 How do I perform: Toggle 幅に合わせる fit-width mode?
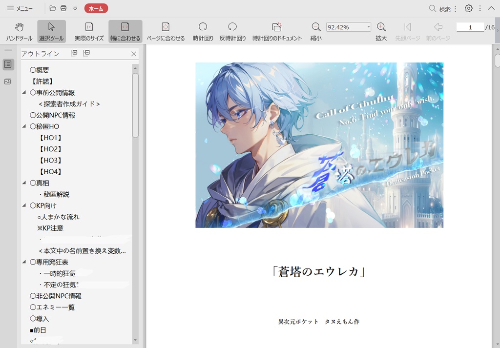(125, 30)
